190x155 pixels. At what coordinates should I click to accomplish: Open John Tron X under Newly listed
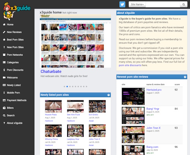pos(94,139)
